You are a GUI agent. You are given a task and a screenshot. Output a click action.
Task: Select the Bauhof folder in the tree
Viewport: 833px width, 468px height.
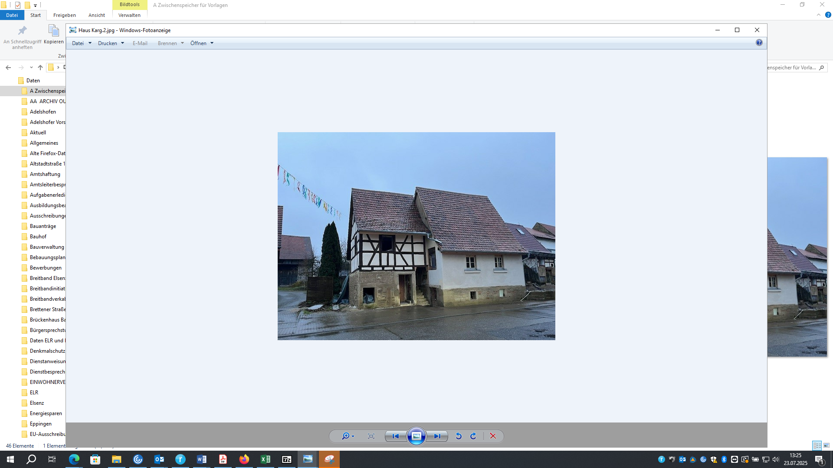pos(38,237)
